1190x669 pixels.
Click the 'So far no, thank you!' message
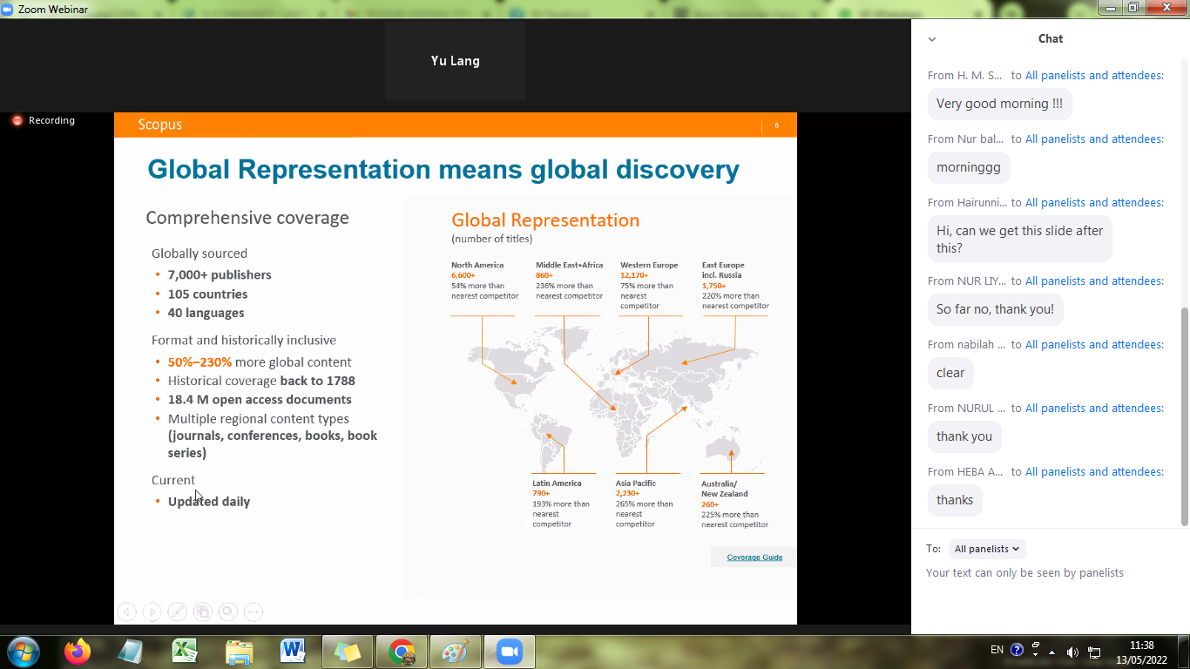tap(995, 309)
